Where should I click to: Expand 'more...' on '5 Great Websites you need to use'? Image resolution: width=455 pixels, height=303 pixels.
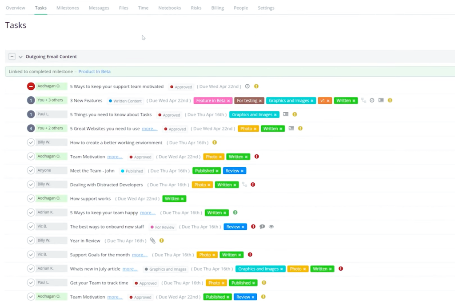tap(149, 129)
